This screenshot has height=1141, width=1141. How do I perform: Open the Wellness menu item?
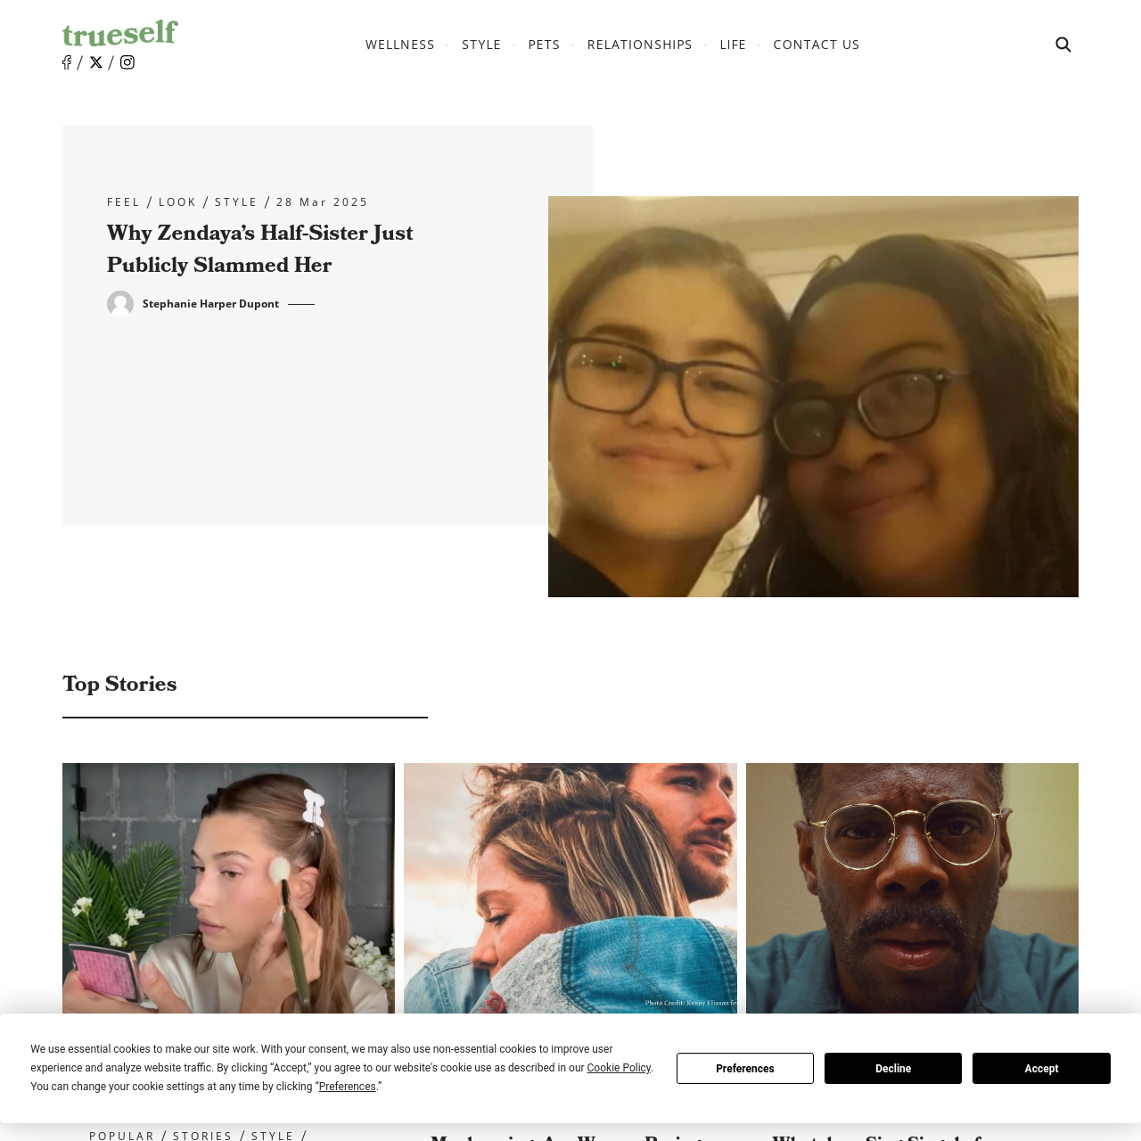[400, 45]
